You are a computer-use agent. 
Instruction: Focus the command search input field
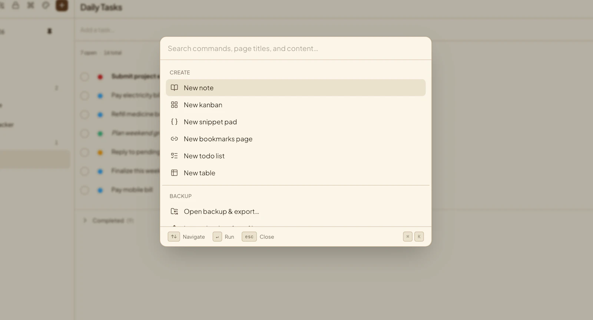click(295, 49)
